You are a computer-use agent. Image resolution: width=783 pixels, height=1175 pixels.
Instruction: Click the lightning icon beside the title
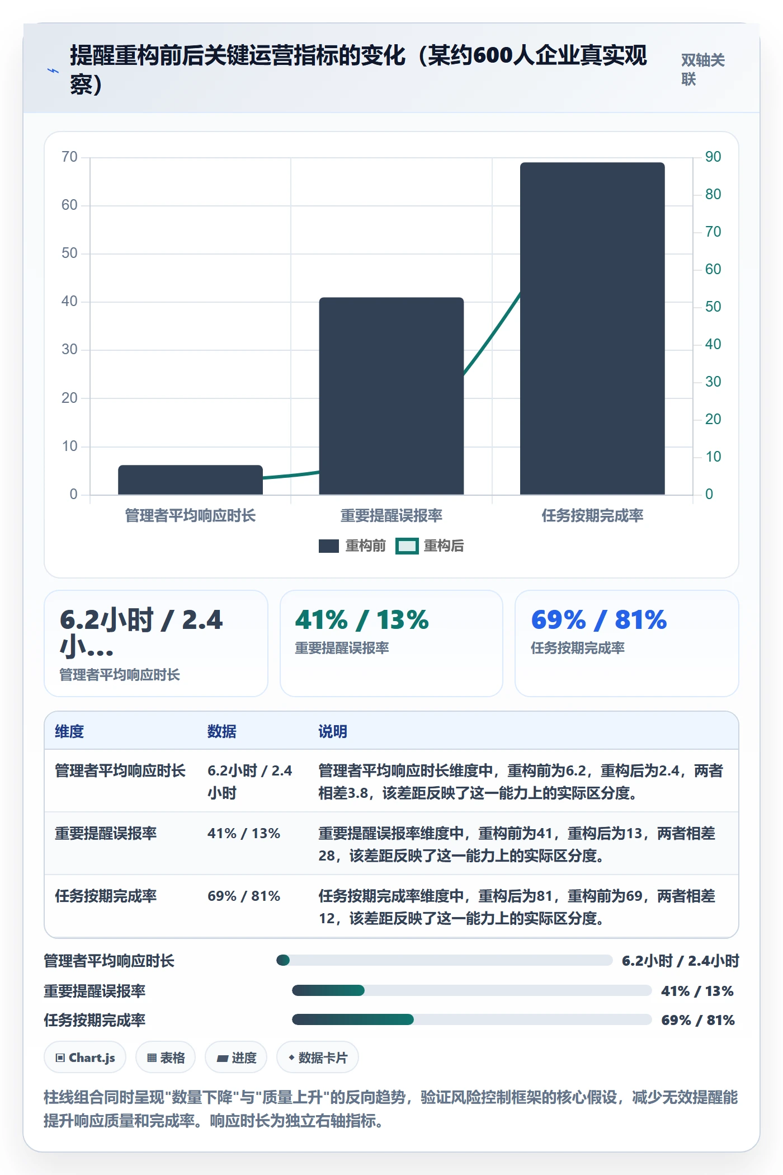[x=53, y=70]
